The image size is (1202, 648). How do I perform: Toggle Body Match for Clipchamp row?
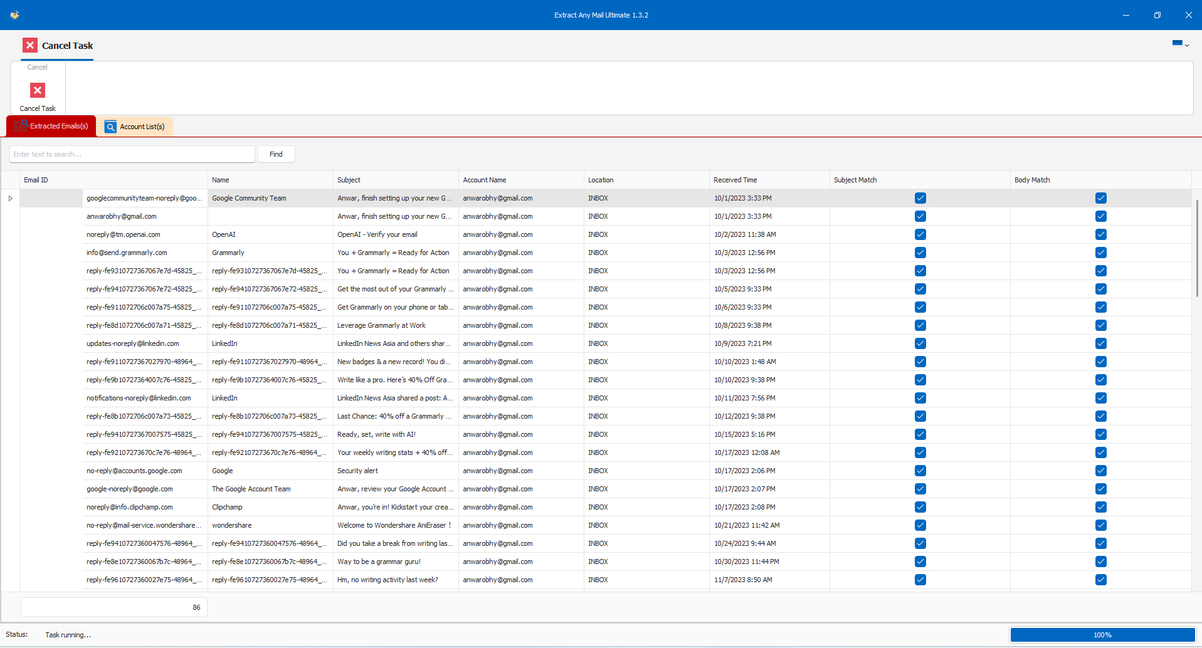coord(1101,507)
